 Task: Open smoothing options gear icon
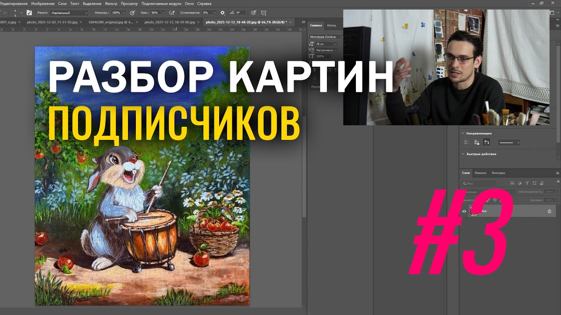pos(222,13)
